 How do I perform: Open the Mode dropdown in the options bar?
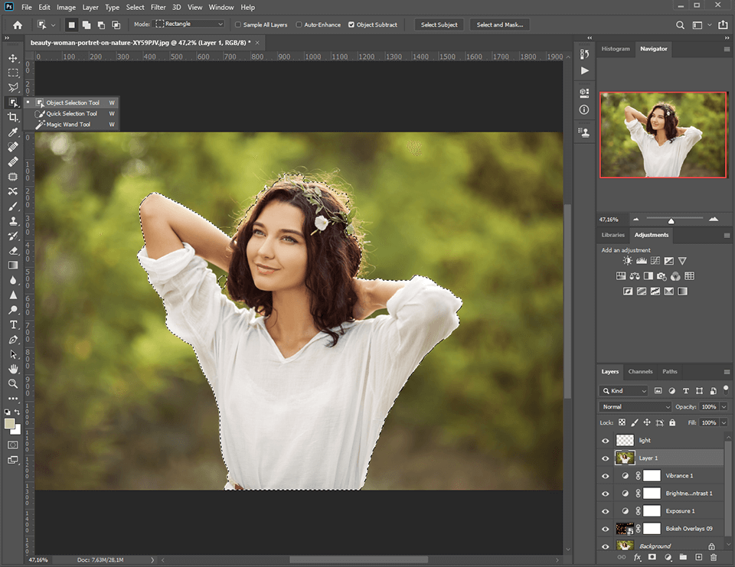tap(189, 24)
